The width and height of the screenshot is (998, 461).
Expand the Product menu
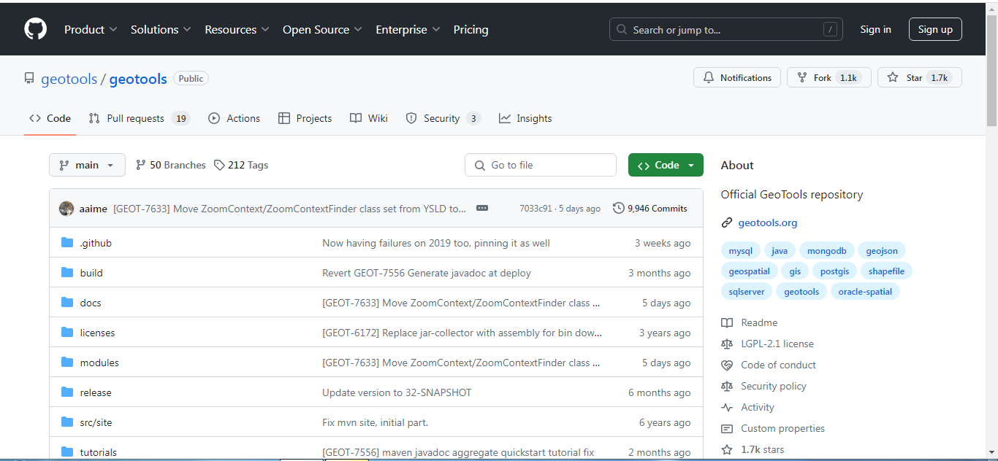(91, 30)
